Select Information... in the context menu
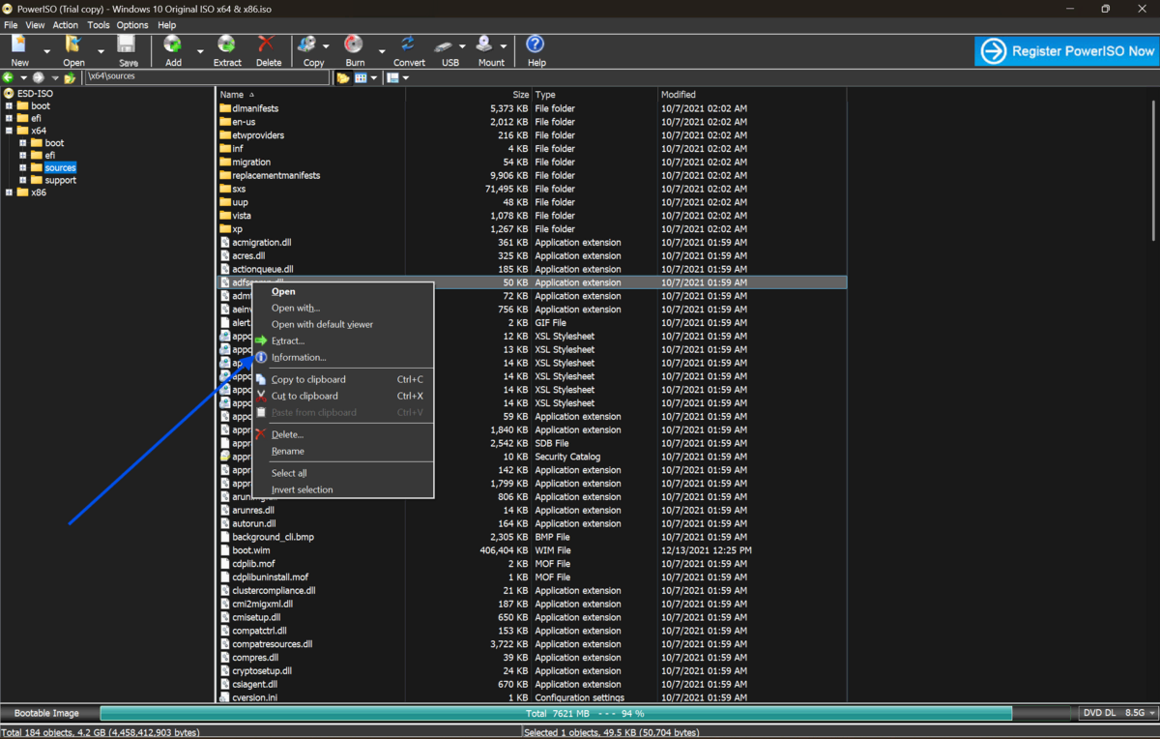Image resolution: width=1160 pixels, height=739 pixels. point(298,358)
